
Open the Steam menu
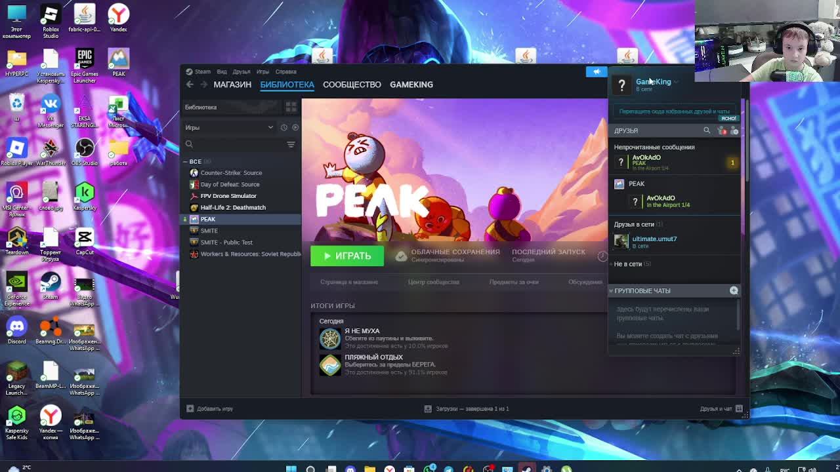tap(199, 71)
